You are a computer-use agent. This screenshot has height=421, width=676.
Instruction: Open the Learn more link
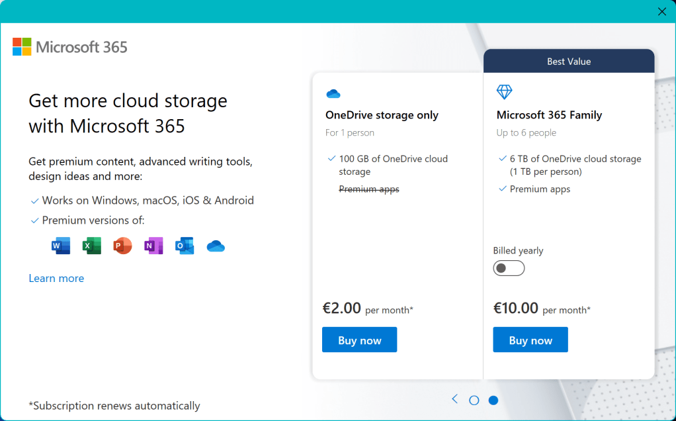pos(56,278)
